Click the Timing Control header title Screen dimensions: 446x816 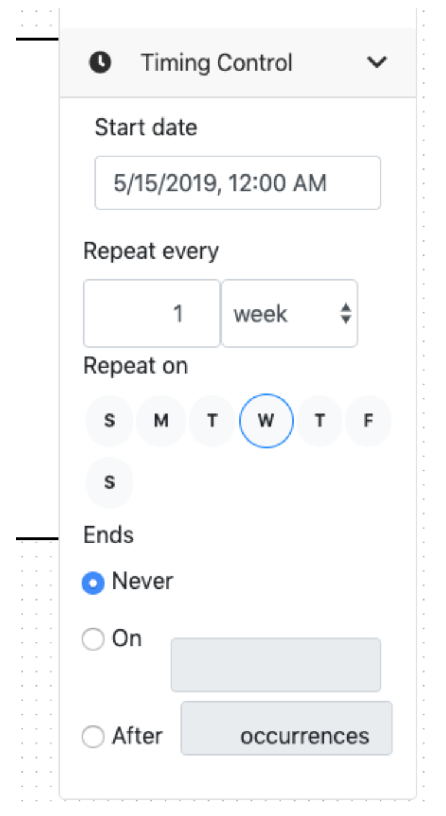point(218,62)
